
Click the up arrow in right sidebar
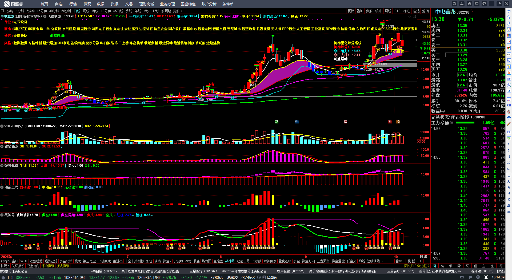click(x=509, y=17)
